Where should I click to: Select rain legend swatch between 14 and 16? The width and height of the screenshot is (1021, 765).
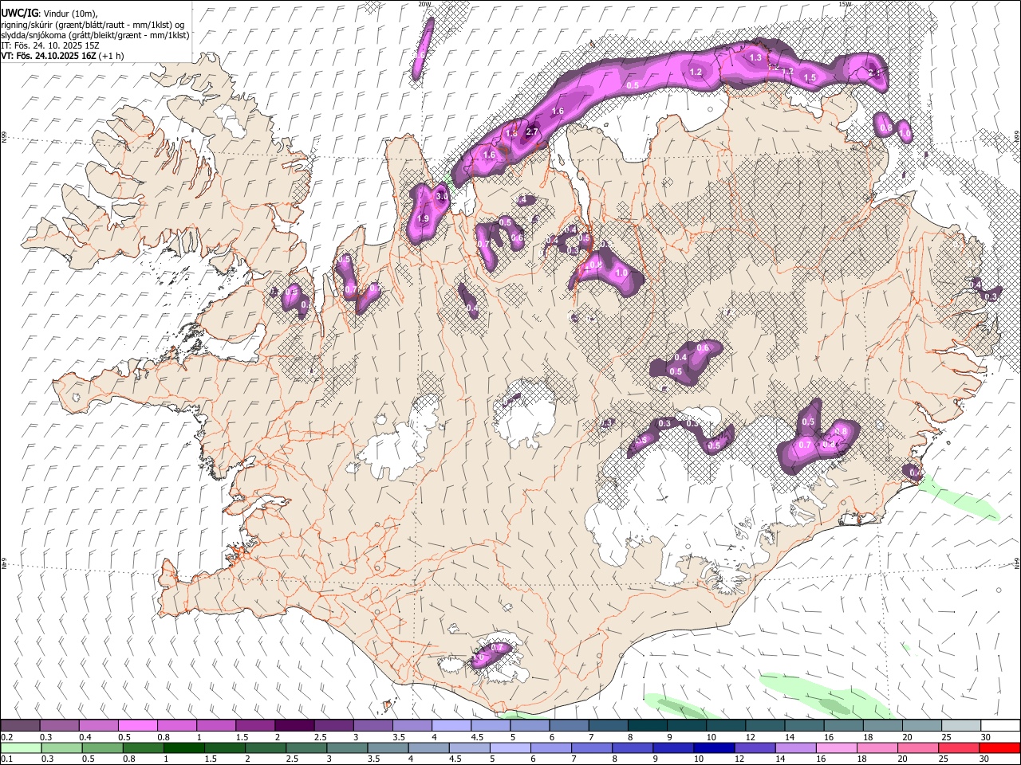pos(796,747)
